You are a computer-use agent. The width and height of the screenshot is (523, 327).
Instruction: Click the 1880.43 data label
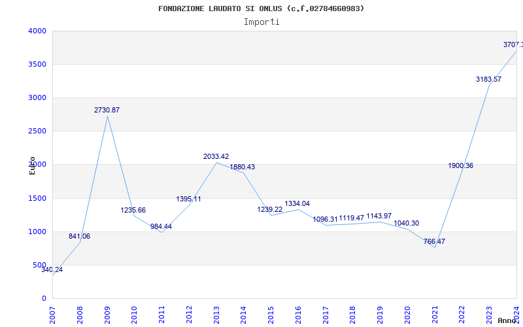point(242,167)
